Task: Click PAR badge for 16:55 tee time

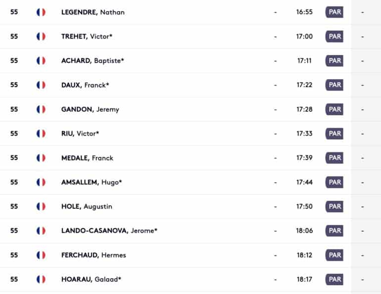Action: tap(334, 12)
